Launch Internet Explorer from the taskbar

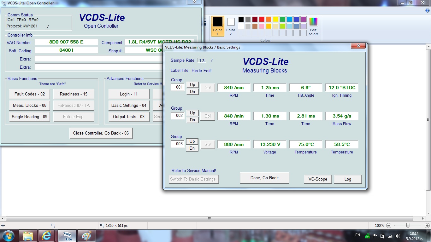coord(47,236)
